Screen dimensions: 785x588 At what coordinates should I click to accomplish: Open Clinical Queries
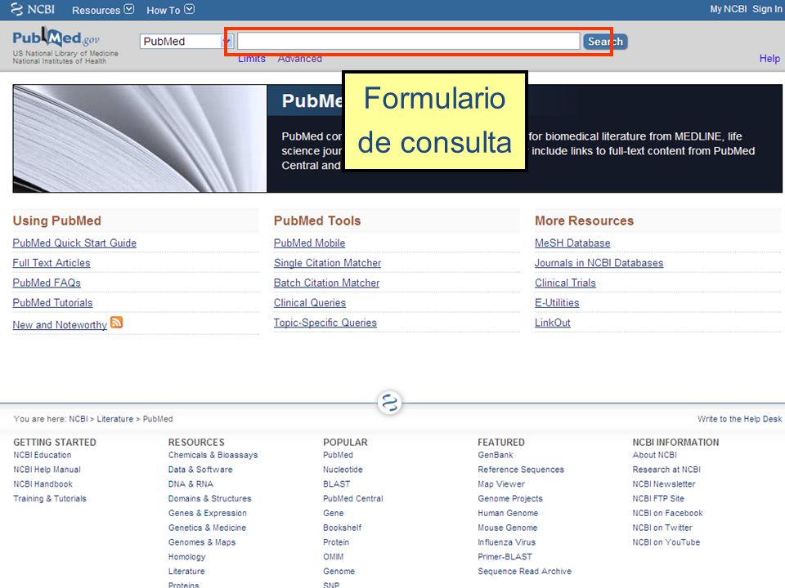[310, 303]
